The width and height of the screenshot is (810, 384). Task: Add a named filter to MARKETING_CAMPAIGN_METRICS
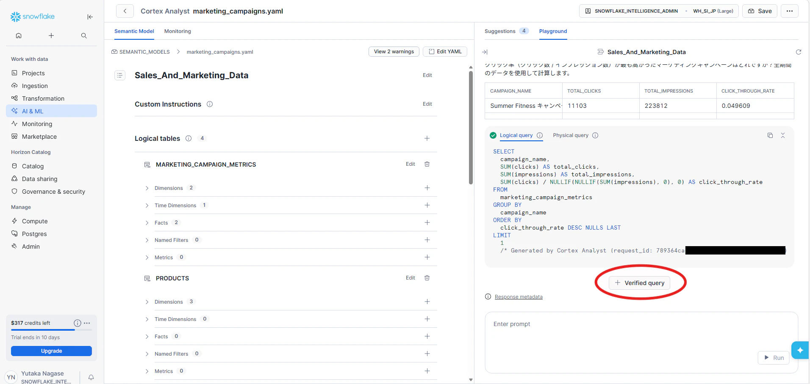click(x=427, y=240)
